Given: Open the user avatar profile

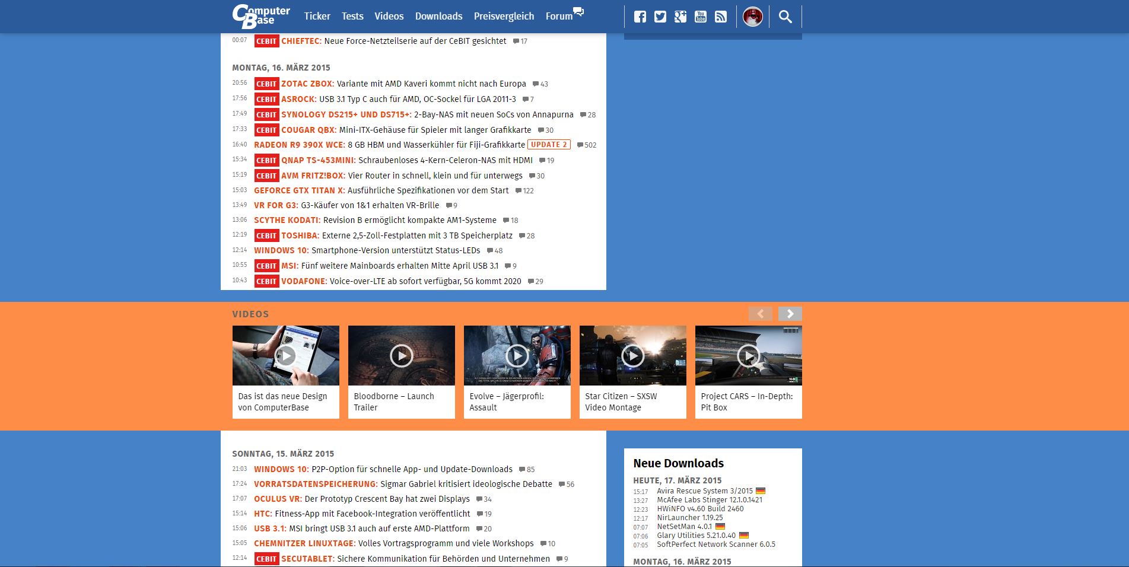Looking at the screenshot, I should click(752, 17).
